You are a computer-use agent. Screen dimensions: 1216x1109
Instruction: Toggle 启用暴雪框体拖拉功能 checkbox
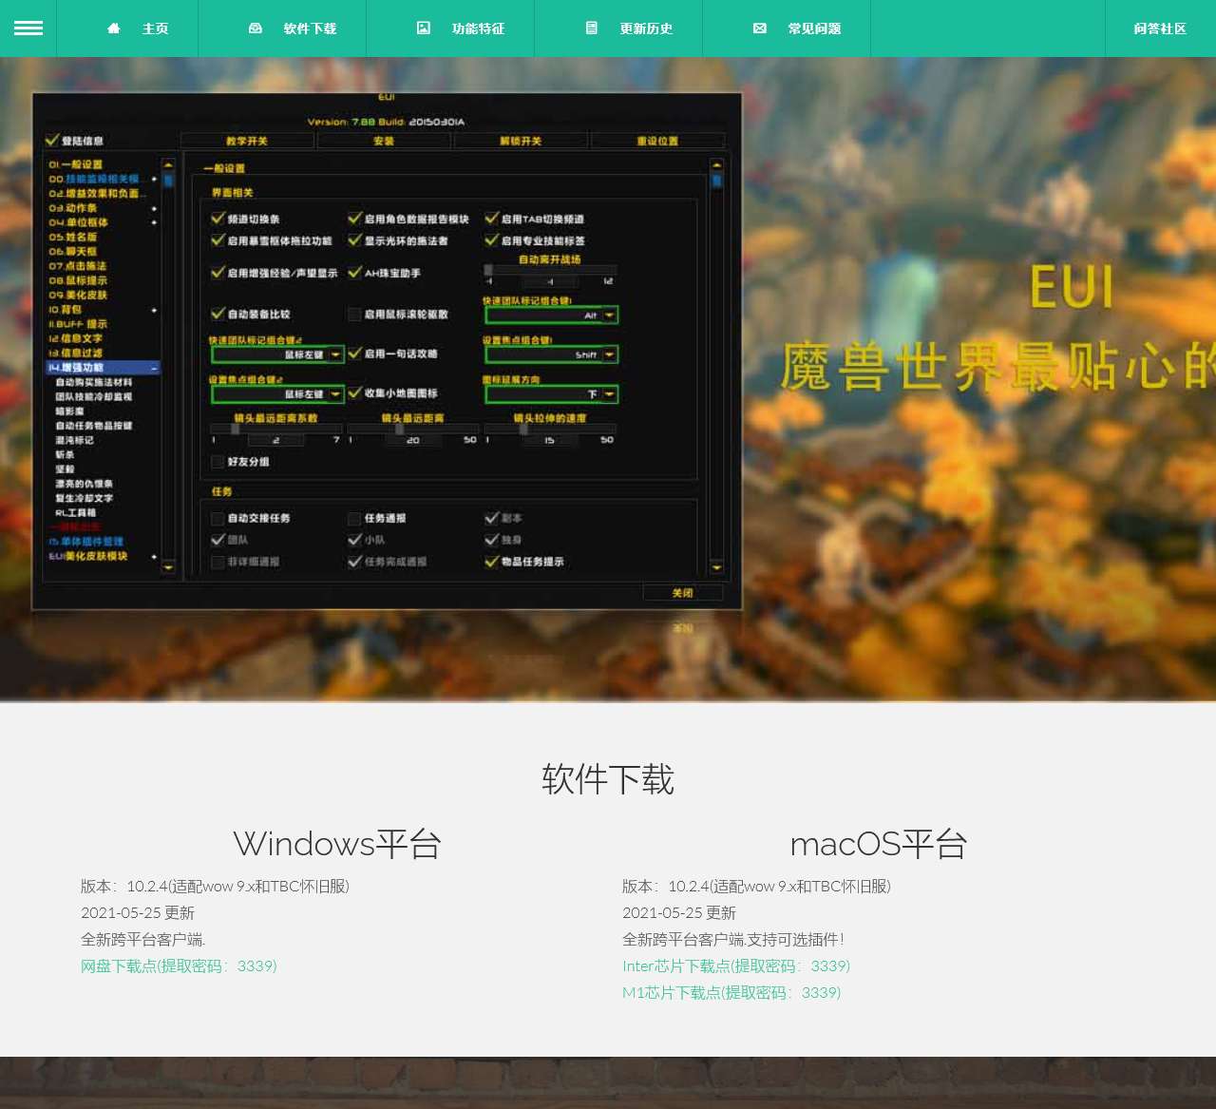click(x=218, y=240)
